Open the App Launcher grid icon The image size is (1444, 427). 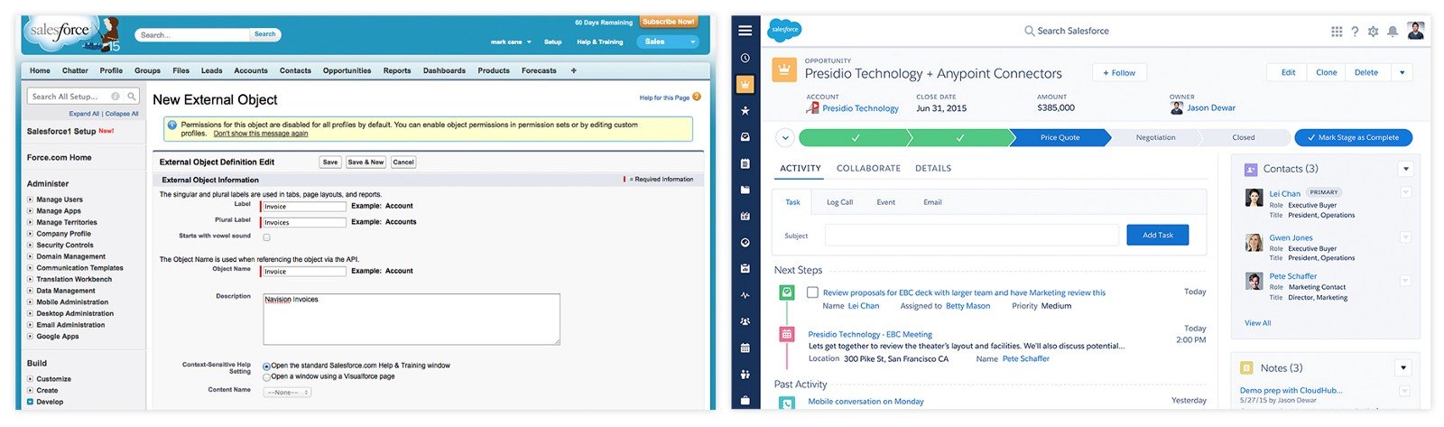(1337, 32)
